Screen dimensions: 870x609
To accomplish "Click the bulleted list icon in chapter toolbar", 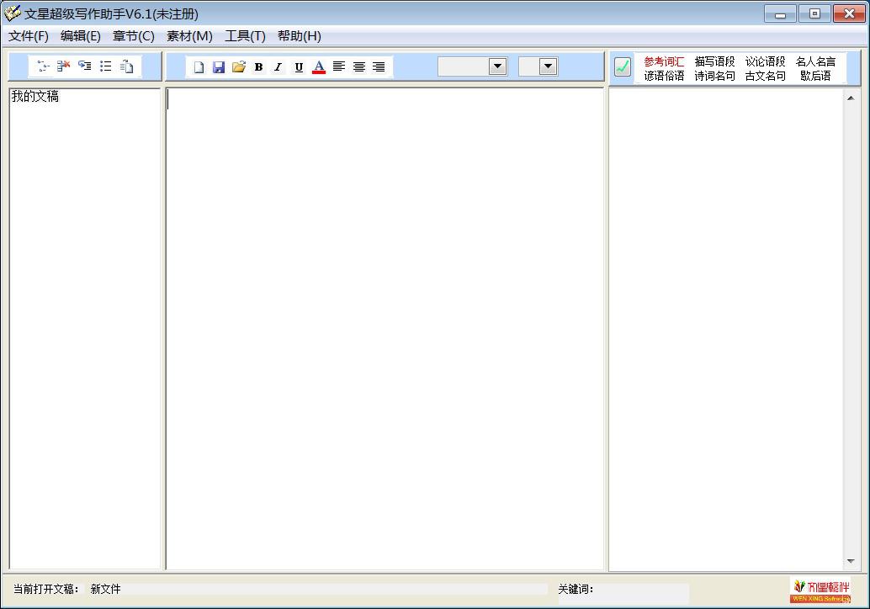I will click(x=106, y=66).
